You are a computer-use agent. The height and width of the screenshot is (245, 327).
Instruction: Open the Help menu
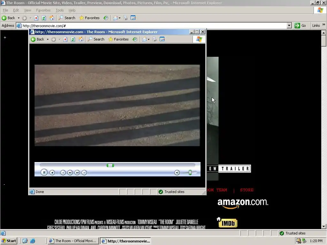[x=72, y=10]
